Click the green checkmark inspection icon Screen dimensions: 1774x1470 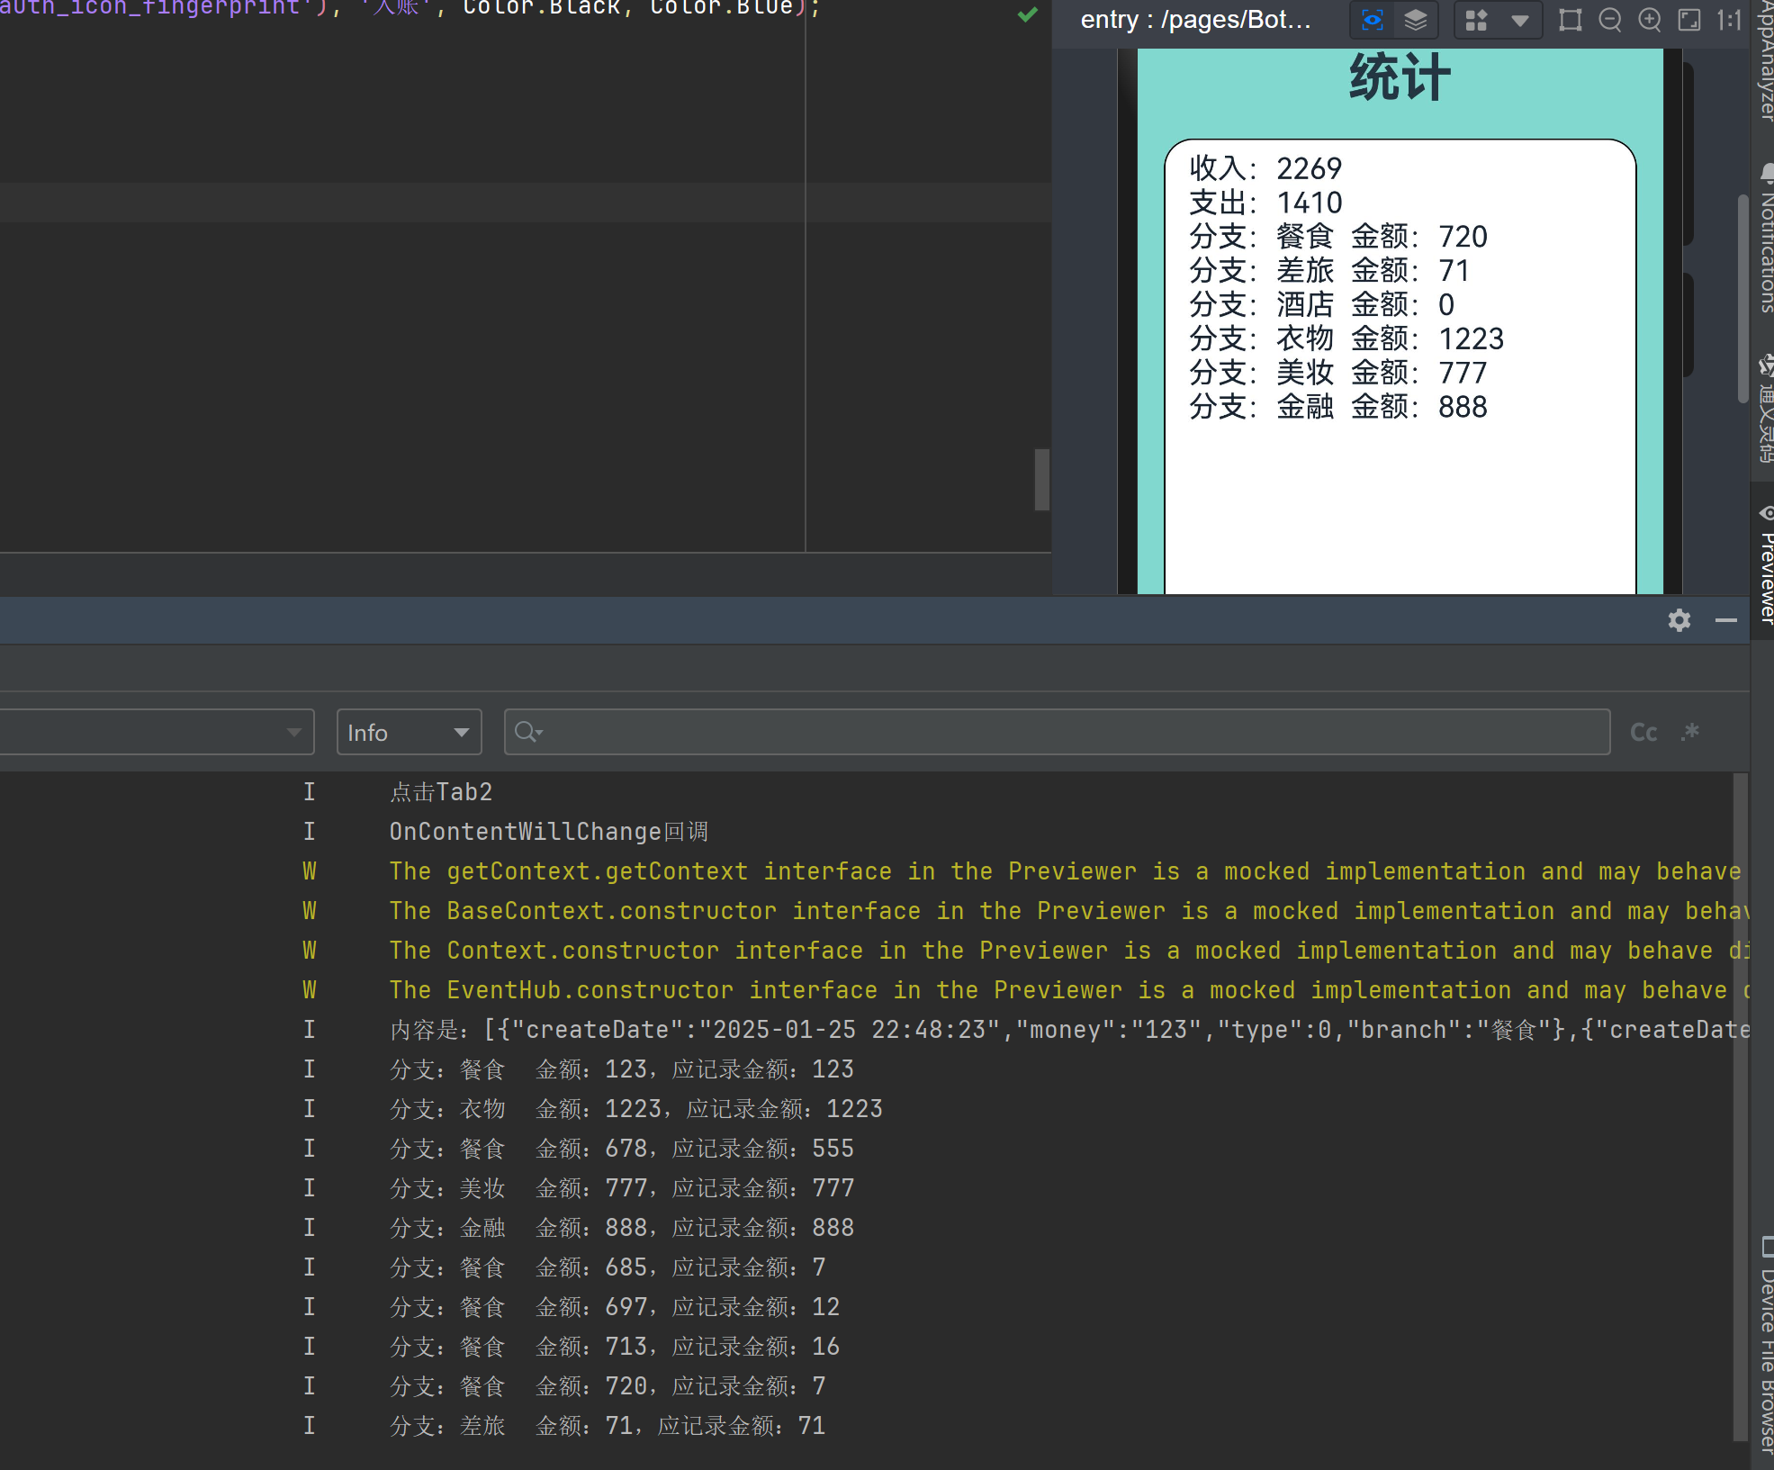click(1027, 14)
